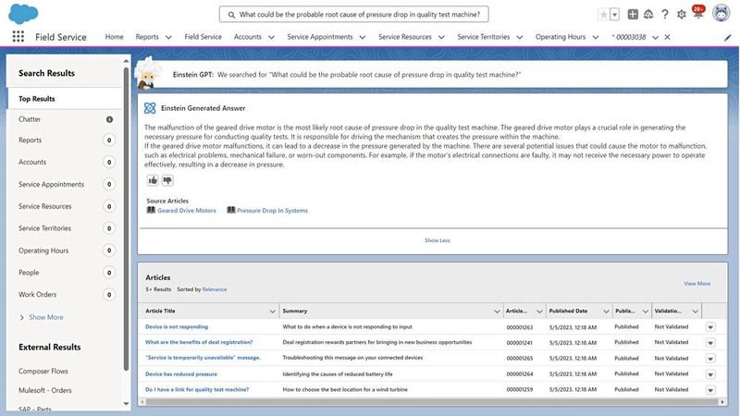
Task: Open 'Do I have a link for quality test machine?'
Action: [197, 389]
